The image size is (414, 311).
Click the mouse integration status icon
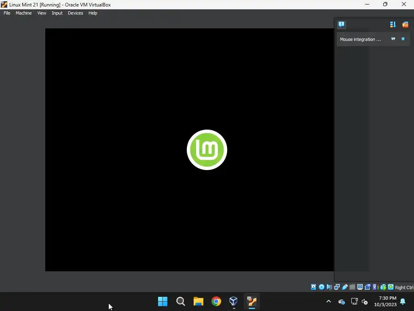[383, 287]
